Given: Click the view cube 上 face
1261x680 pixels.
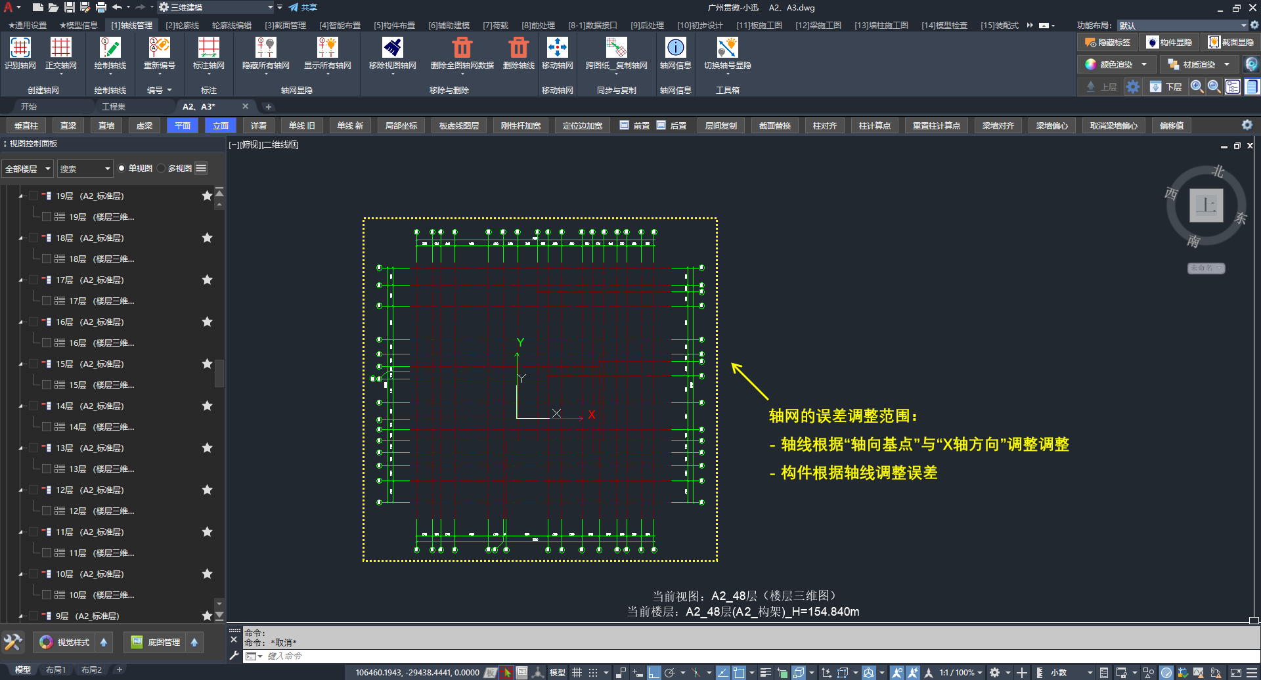Looking at the screenshot, I should click(x=1206, y=205).
